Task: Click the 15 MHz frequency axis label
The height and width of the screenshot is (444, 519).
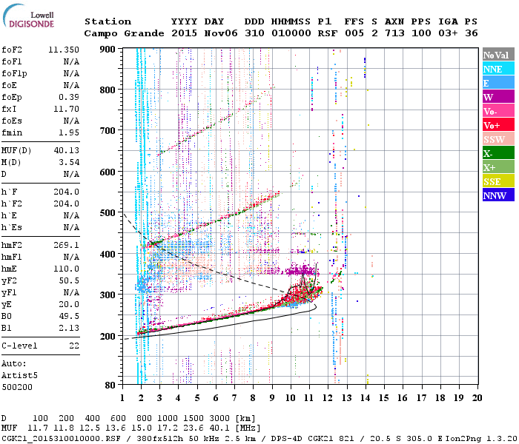Action: pos(384,398)
